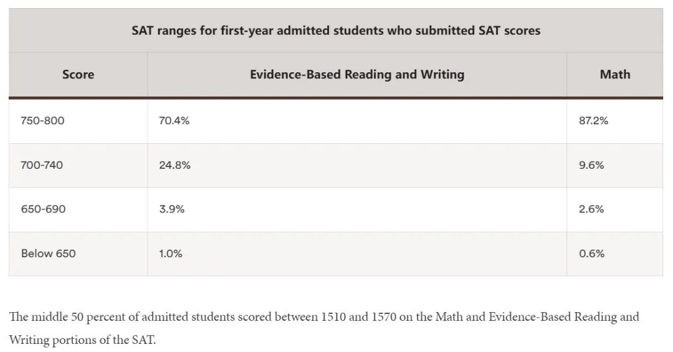The width and height of the screenshot is (673, 352).
Task: Click the 1.0% reading and writing value
Action: (170, 254)
